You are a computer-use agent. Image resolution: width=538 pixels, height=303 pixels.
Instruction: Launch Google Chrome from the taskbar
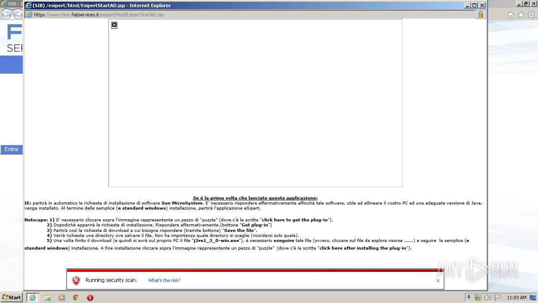[76, 298]
